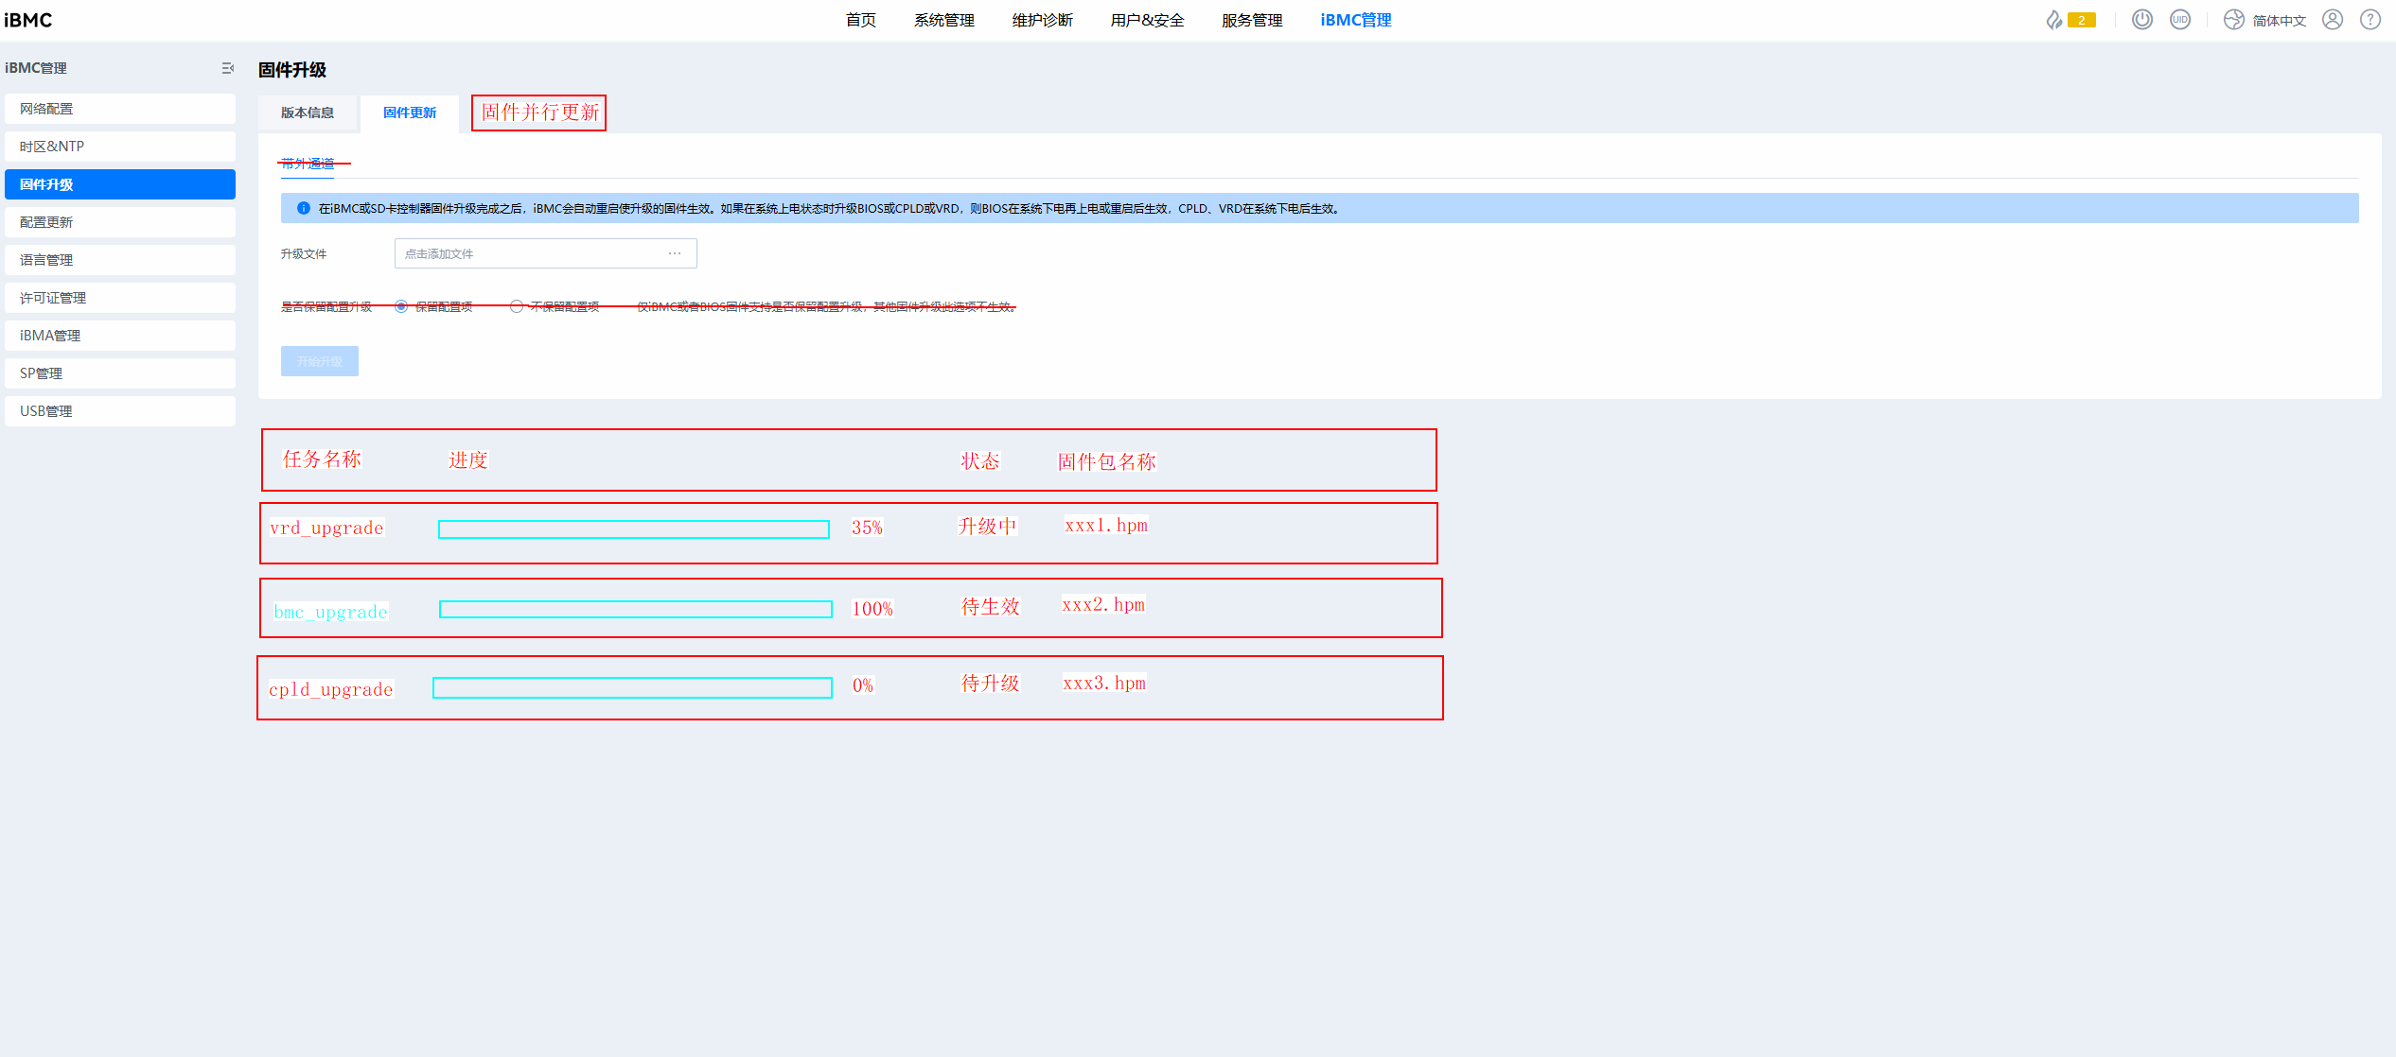2396x1057 pixels.
Task: Open the 简体中文 language dropdown
Action: tap(2279, 21)
